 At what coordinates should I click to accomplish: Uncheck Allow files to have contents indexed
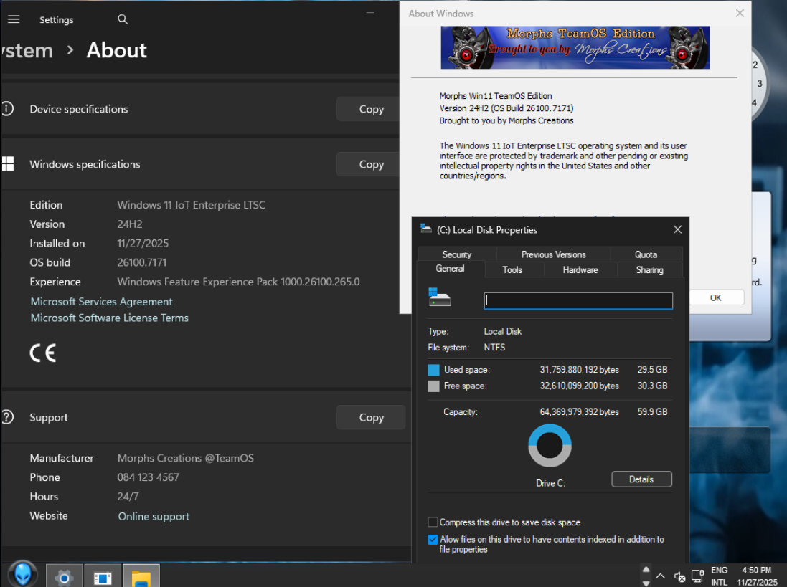[433, 540]
